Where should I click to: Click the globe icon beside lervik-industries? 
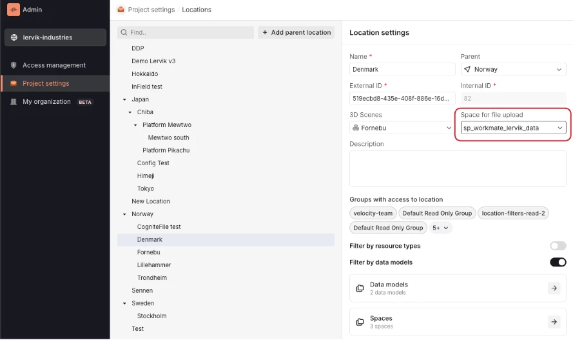(14, 37)
